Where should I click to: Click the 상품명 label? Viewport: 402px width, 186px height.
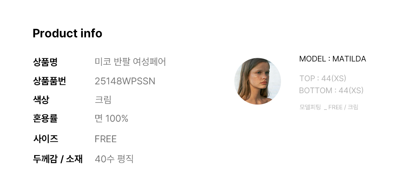point(45,62)
